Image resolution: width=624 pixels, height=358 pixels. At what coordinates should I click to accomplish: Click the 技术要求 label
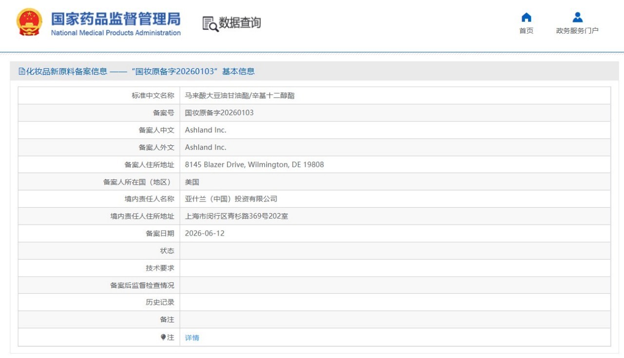pyautogui.click(x=160, y=268)
